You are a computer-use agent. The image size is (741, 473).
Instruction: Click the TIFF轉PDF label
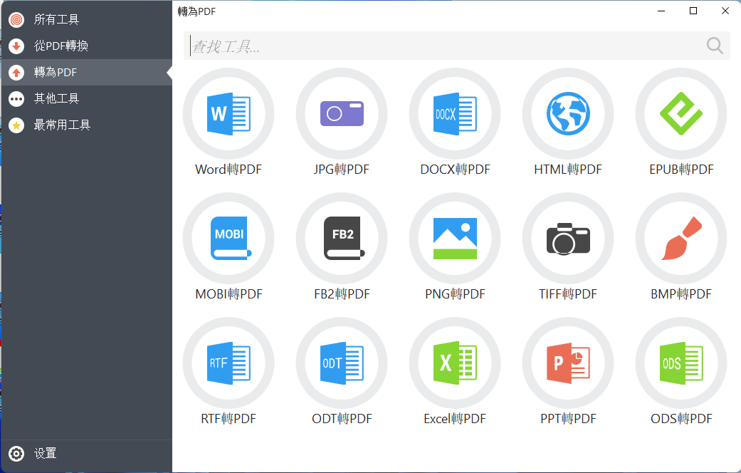pyautogui.click(x=568, y=294)
